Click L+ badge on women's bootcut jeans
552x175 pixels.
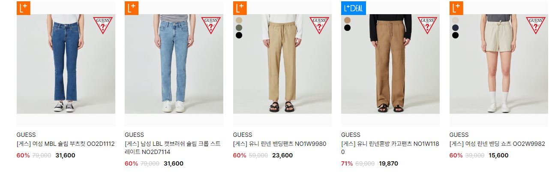pyautogui.click(x=23, y=8)
